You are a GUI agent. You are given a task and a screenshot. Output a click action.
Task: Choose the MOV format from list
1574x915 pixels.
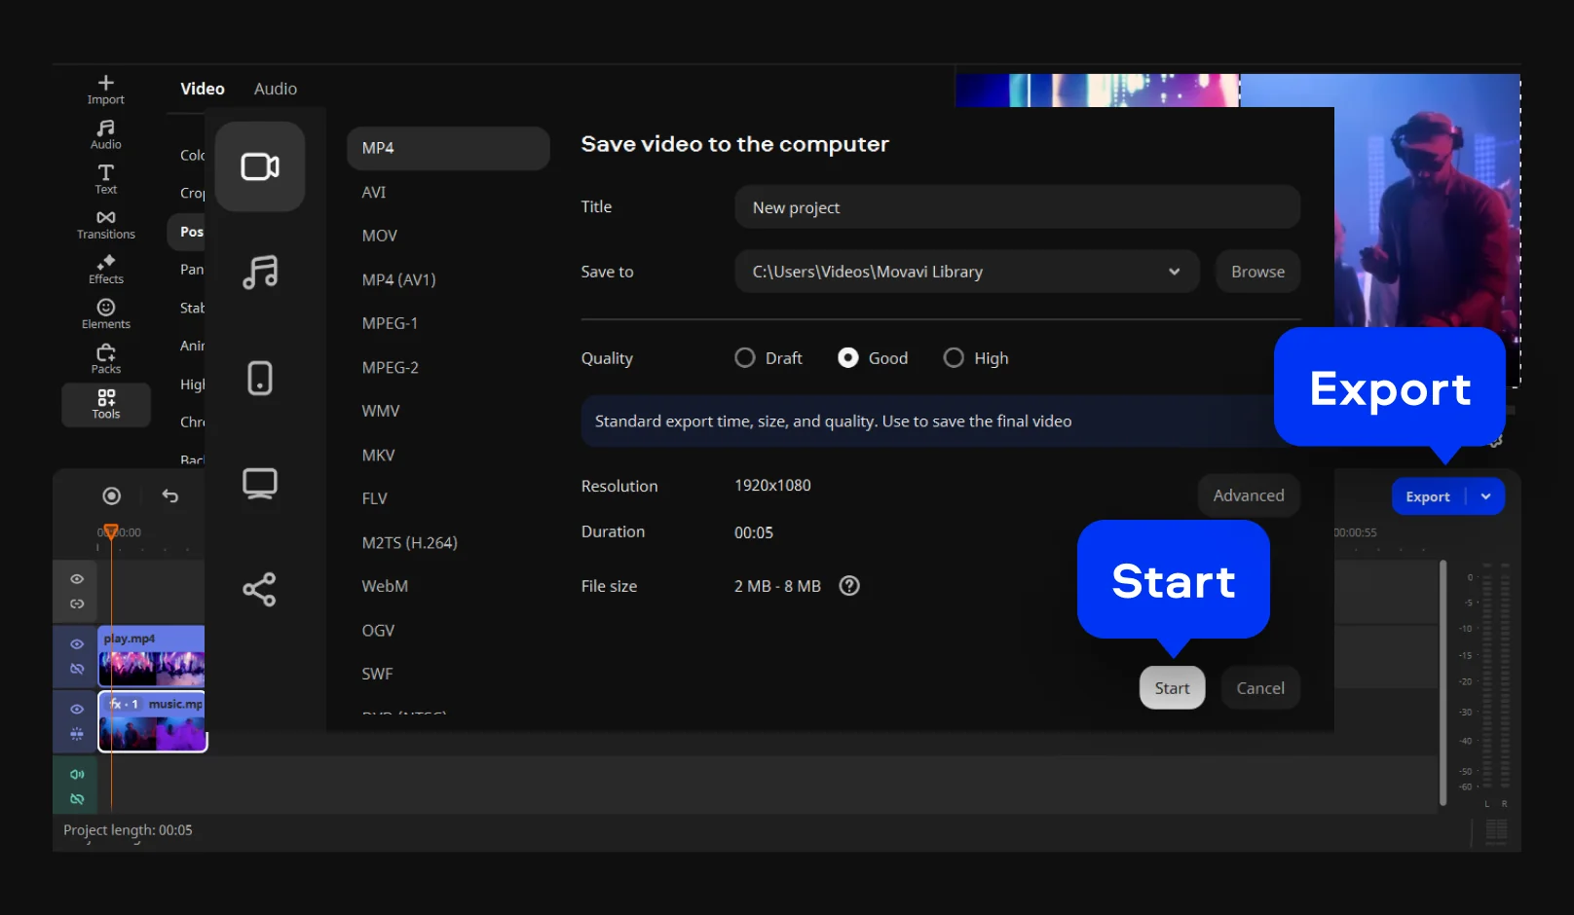coord(379,236)
